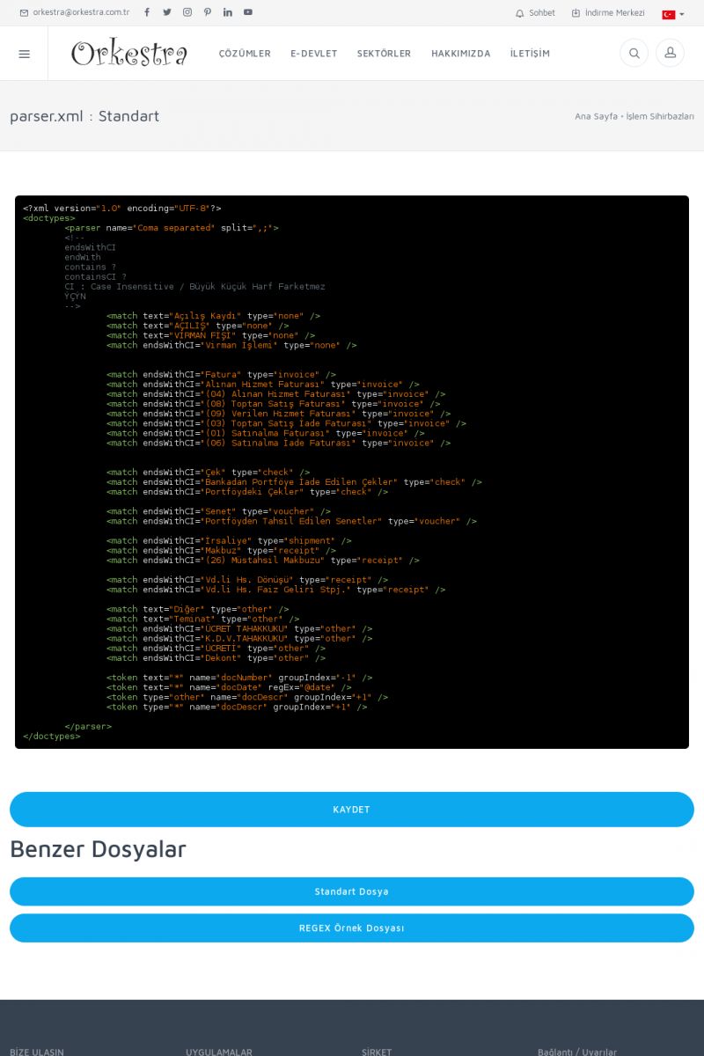This screenshot has width=704, height=1056.
Task: Open REGEX Örnek Dosyası
Action: pos(352,928)
